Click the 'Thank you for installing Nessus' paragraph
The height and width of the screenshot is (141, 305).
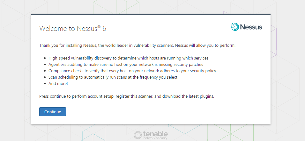(x=137, y=46)
